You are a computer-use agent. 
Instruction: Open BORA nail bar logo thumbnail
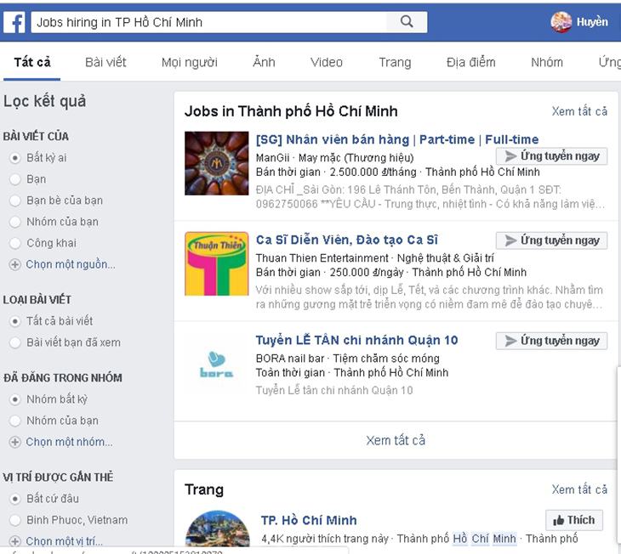pos(217,364)
